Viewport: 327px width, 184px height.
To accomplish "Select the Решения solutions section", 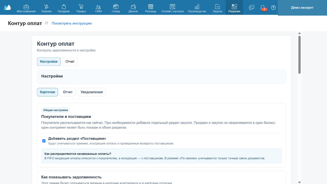I will pyautogui.click(x=234, y=8).
